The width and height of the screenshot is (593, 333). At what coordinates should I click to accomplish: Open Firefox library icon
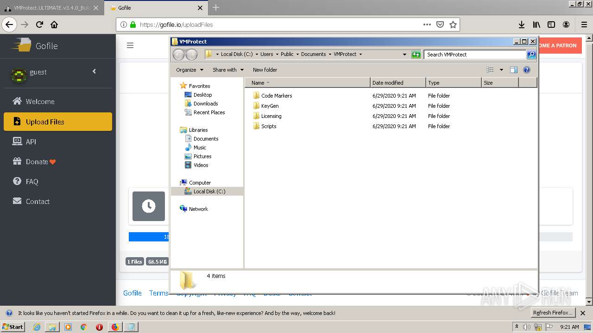tap(536, 25)
